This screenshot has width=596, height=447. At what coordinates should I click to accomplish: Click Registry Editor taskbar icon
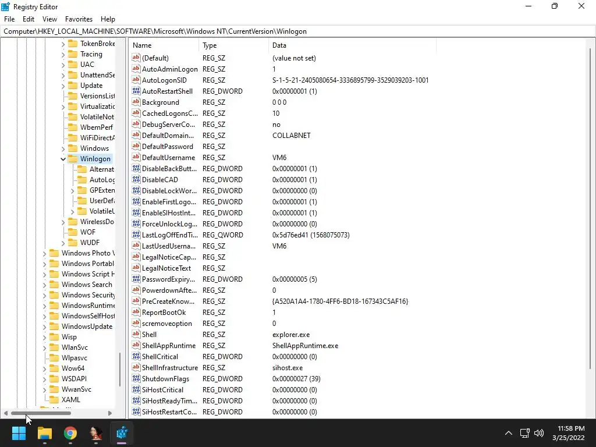pyautogui.click(x=122, y=432)
